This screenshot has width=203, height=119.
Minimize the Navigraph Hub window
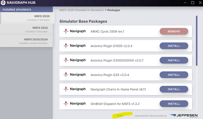pyautogui.click(x=185, y=3)
